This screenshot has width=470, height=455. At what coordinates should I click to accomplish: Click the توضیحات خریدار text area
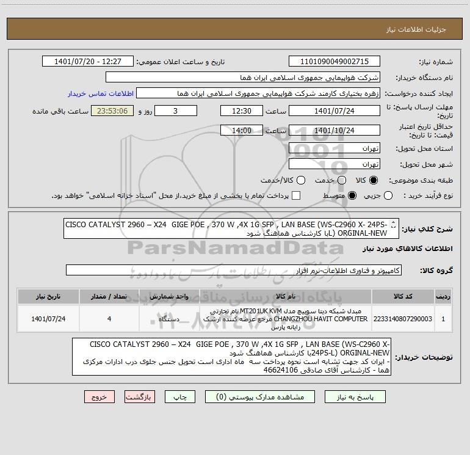pos(231,357)
